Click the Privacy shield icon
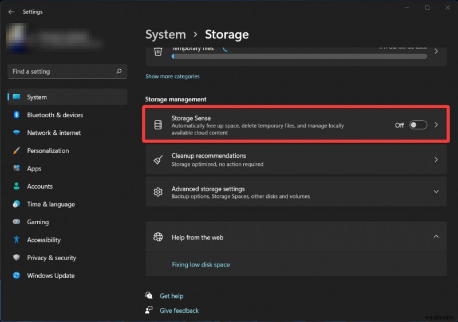 pyautogui.click(x=17, y=257)
